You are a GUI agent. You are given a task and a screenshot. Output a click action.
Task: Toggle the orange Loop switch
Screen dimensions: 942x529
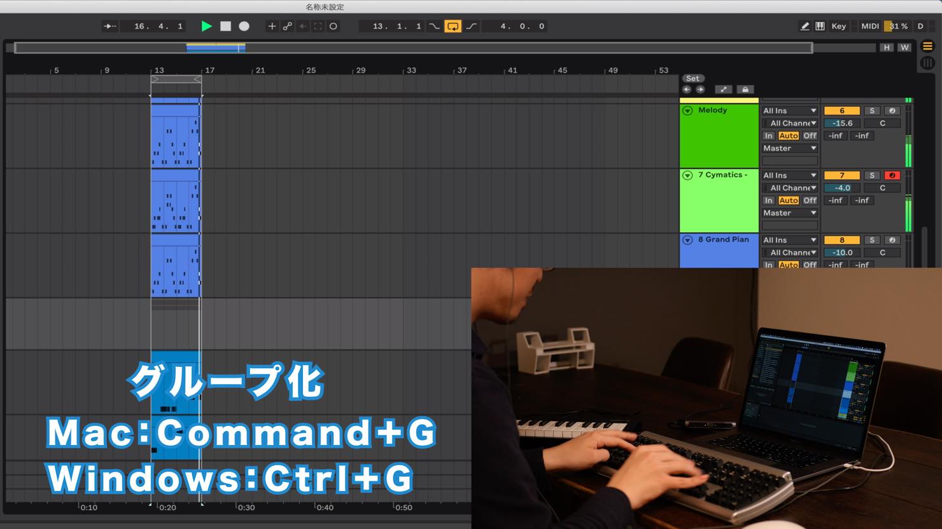[x=453, y=26]
